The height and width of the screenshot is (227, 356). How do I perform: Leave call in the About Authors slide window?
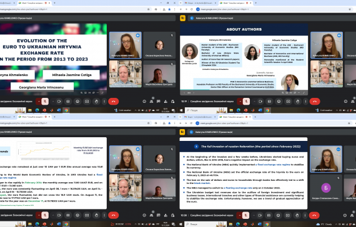[x=315, y=102]
